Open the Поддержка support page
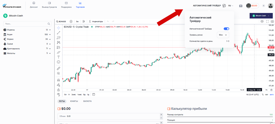The height and width of the screenshot is (124, 275). pos(66,5)
